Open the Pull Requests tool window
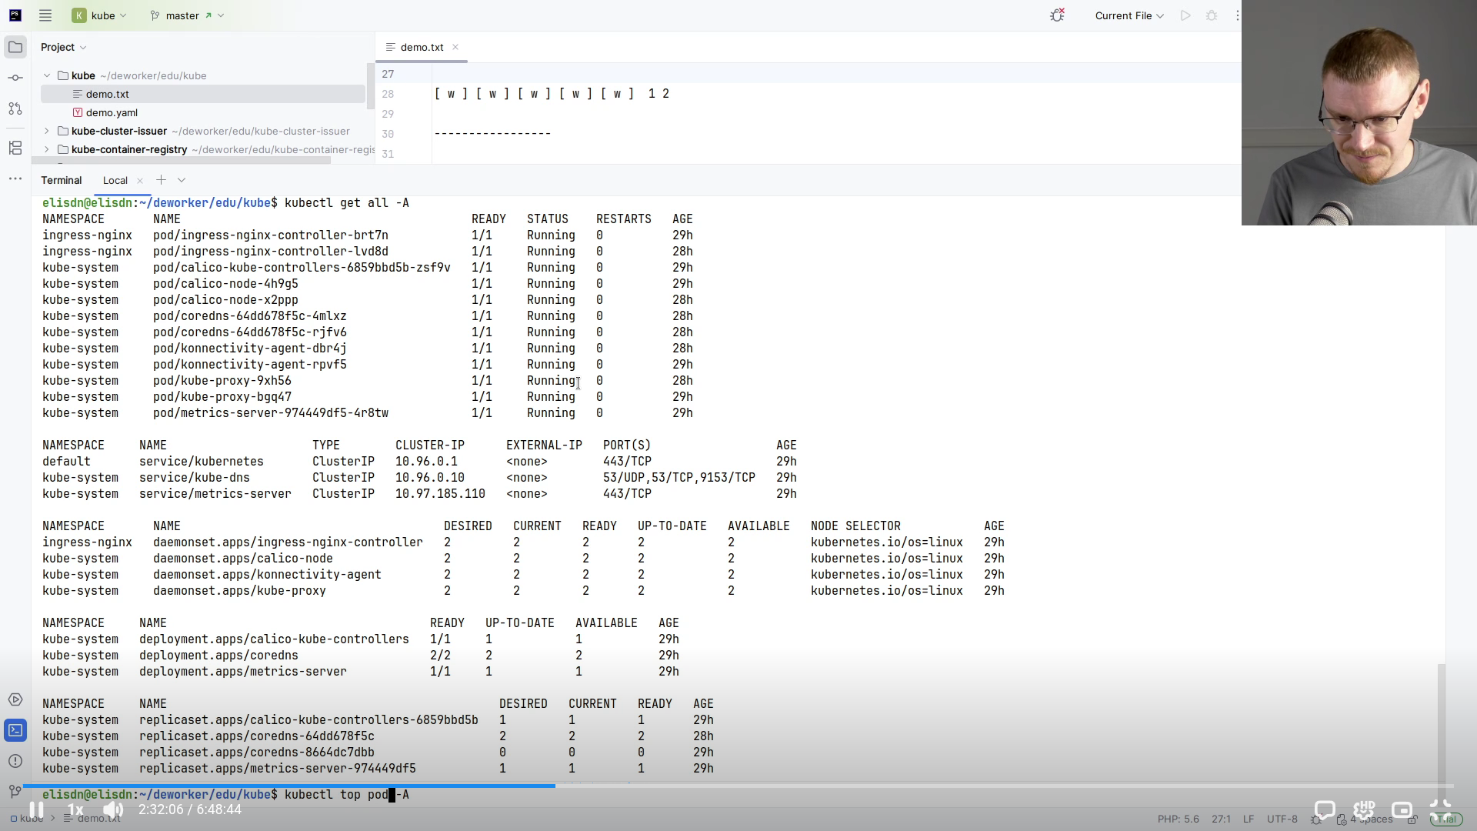1477x831 pixels. pyautogui.click(x=15, y=108)
